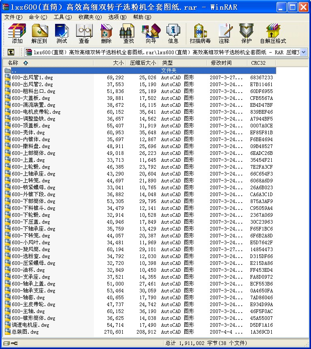Click the file icon of 600-壳体.dwg
Screen dimensions: 311x349
[8, 132]
